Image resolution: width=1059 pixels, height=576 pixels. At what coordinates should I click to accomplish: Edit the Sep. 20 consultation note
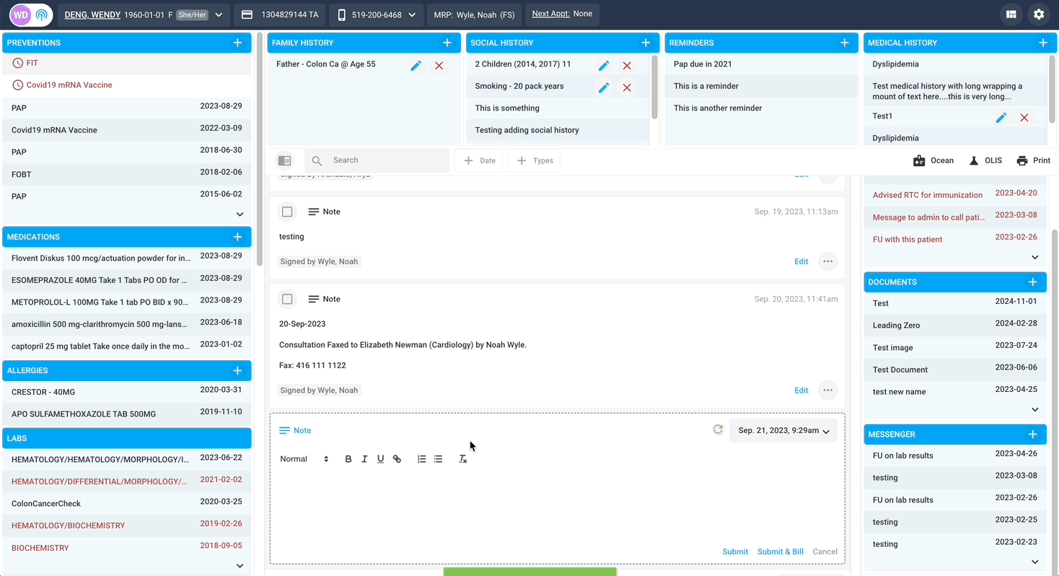click(x=801, y=390)
